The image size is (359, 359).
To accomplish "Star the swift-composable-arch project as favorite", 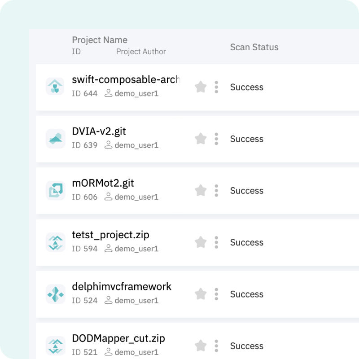I will (x=201, y=87).
